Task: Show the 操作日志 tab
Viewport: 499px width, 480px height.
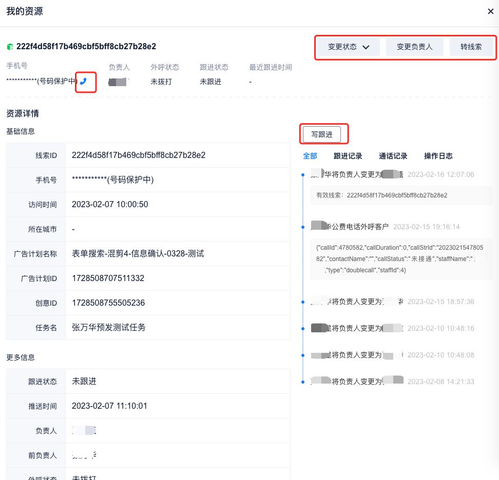Action: (438, 156)
